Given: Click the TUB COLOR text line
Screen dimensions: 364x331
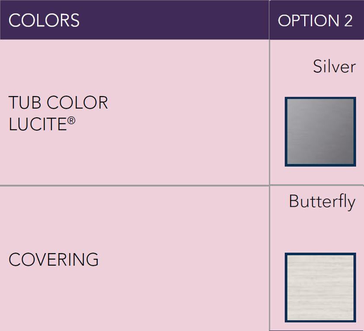Looking at the screenshot, I should (58, 103).
